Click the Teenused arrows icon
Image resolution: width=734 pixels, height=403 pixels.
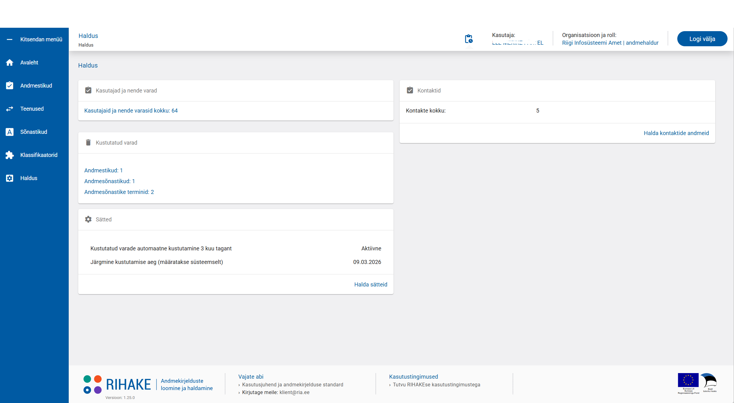coord(10,109)
